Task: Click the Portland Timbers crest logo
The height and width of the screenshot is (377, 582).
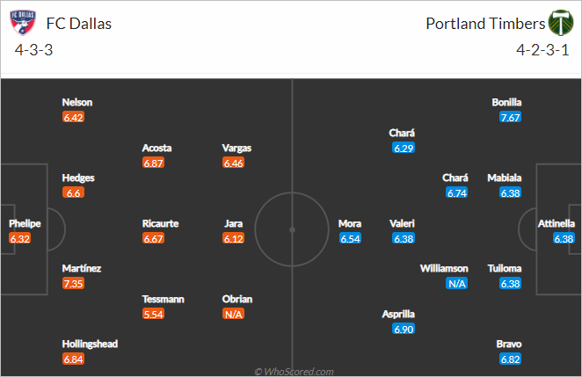Action: (561, 23)
